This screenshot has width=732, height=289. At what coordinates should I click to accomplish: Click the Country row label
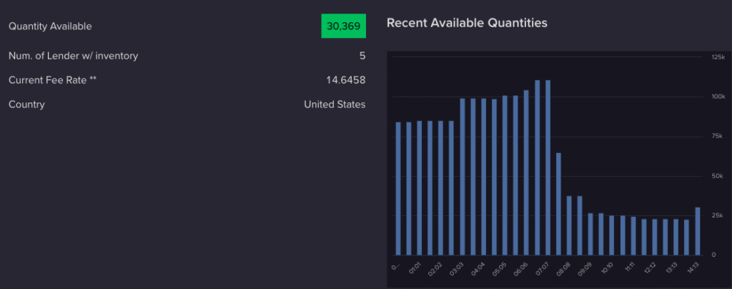pos(26,104)
